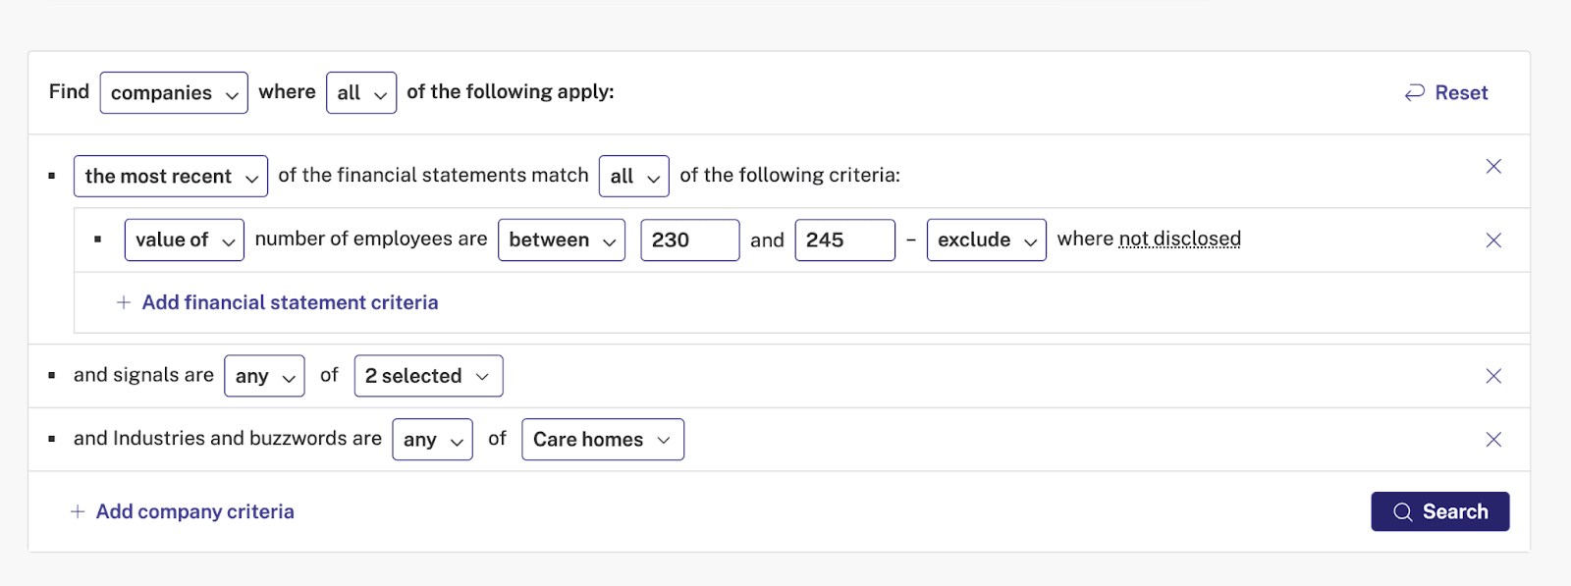The height and width of the screenshot is (586, 1571).
Task: Open the 'all' dropdown after where
Action: click(x=361, y=93)
